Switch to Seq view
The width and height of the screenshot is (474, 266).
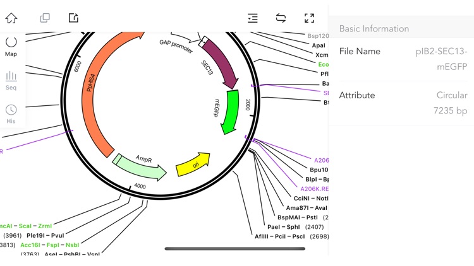11,81
